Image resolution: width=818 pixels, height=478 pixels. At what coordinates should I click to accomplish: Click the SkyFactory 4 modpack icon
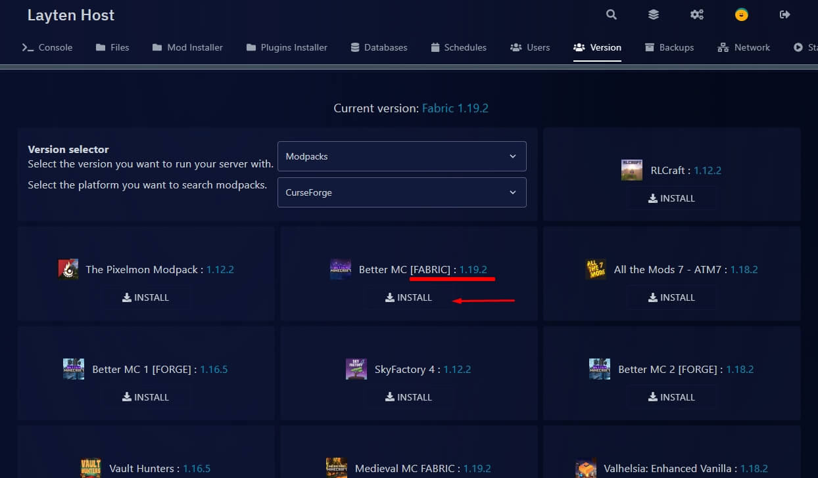tap(356, 369)
